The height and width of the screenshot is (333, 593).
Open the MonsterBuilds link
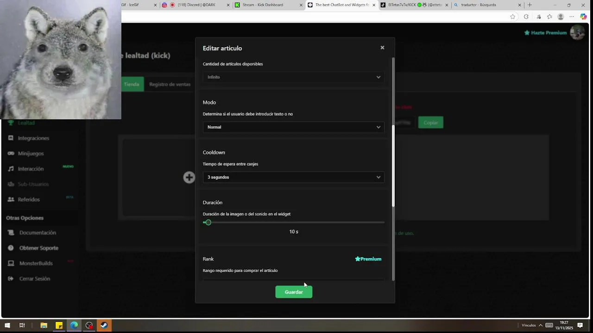(x=36, y=263)
